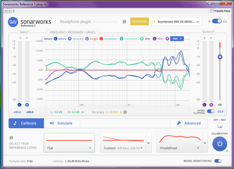Image resolution: width=234 pixels, height=169 pixels.
Task: Click the Headphone plugin title text
Action: pos(75,22)
